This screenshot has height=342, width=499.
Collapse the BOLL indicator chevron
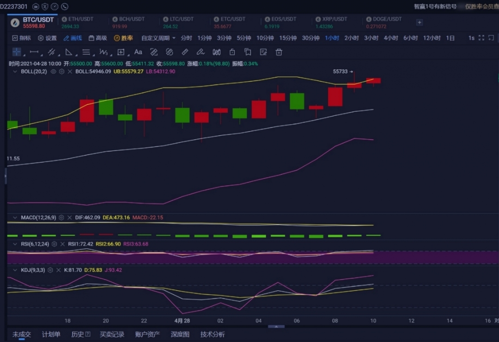pos(15,72)
